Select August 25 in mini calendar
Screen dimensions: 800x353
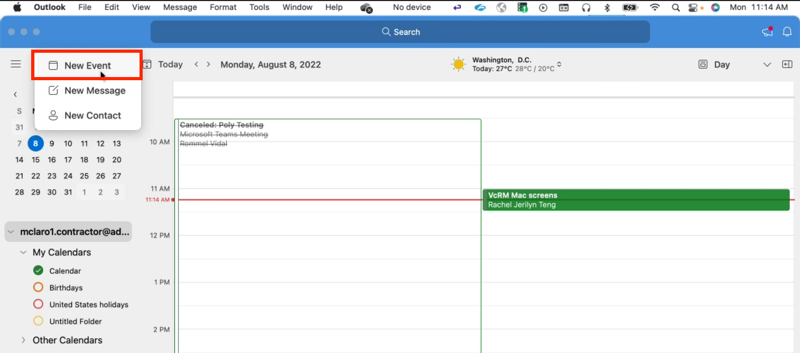pos(84,176)
